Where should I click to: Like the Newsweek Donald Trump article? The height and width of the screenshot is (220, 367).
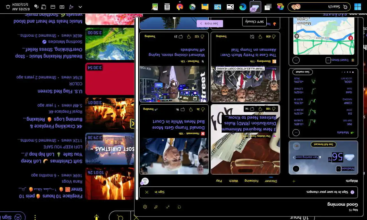coord(203,109)
